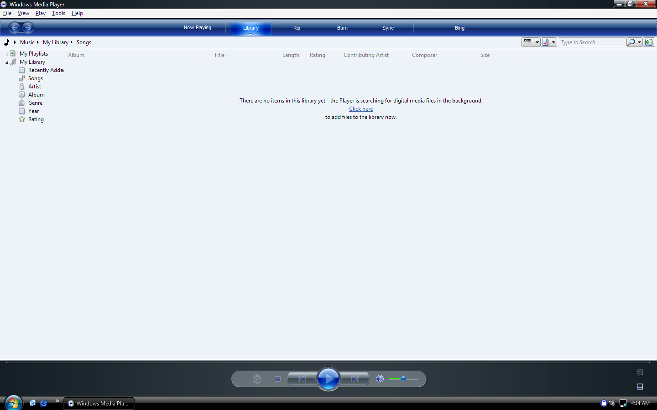The image size is (657, 410).
Task: Click the Artist person icon
Action: pyautogui.click(x=22, y=87)
